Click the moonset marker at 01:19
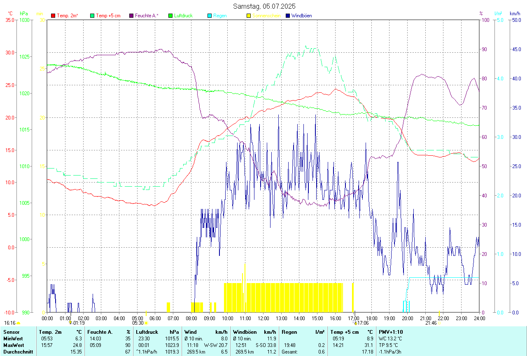The image size is (527, 356). click(x=70, y=323)
